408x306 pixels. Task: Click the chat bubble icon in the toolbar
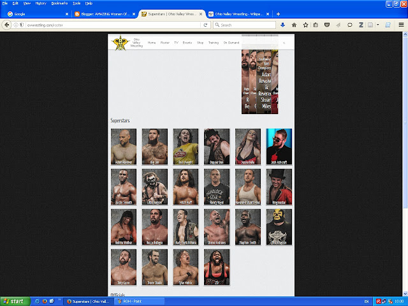point(350,25)
